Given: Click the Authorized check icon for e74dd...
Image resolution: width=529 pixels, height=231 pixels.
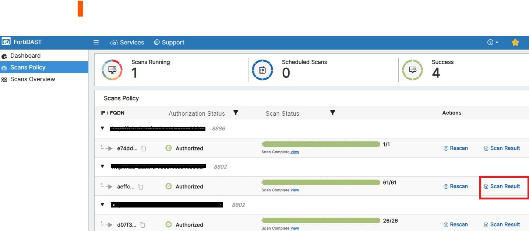Looking at the screenshot, I should [169, 148].
